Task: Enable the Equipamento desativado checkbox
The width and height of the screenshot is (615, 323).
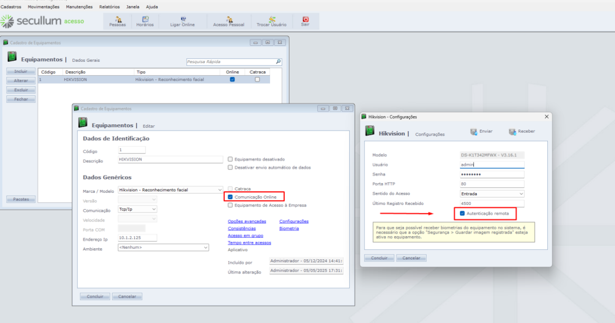Action: tap(231, 159)
